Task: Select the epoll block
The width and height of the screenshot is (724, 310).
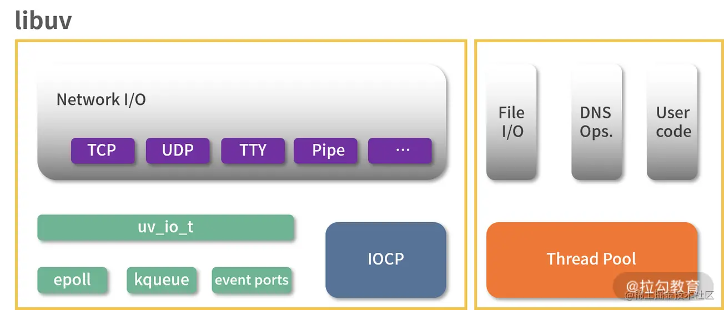Action: pos(72,280)
